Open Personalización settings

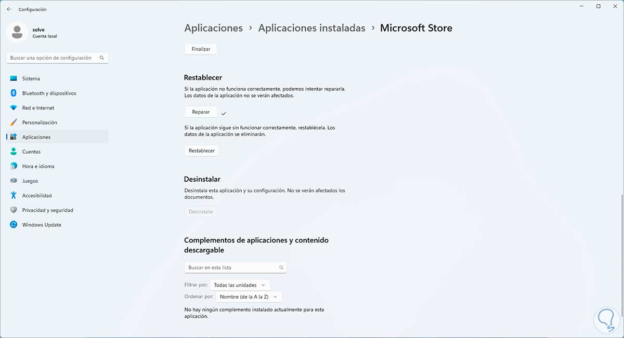pyautogui.click(x=58, y=122)
